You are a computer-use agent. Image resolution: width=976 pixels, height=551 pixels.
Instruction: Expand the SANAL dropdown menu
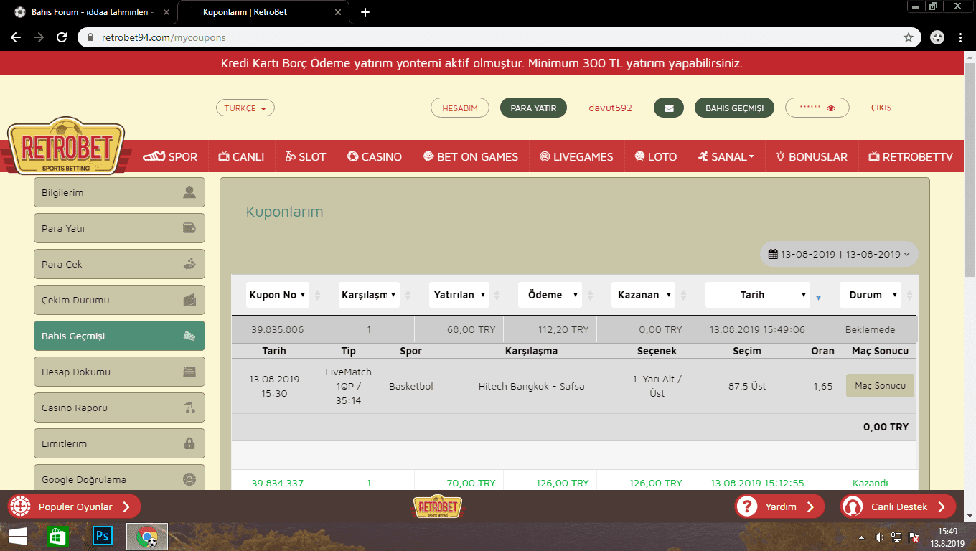coord(726,156)
